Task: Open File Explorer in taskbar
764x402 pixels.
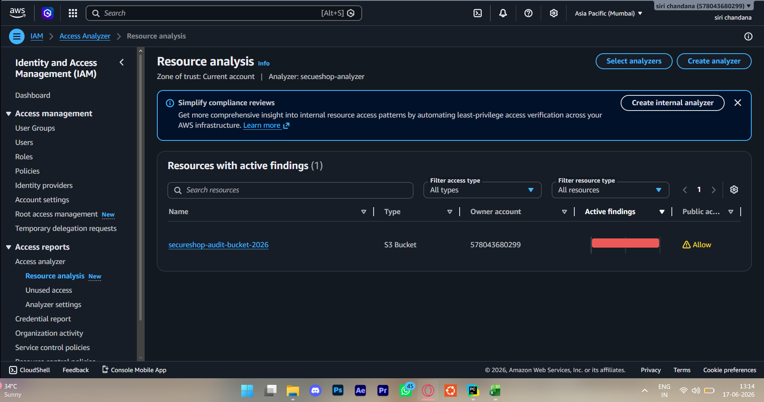Action: [292, 391]
